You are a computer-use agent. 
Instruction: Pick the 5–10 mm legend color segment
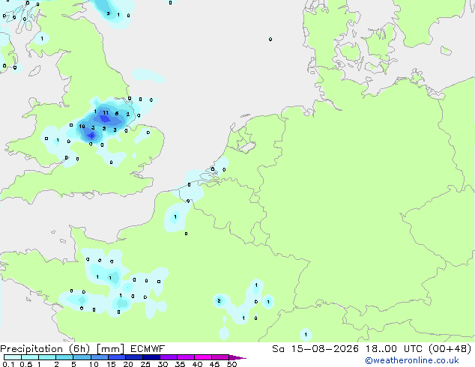pyautogui.click(x=82, y=357)
